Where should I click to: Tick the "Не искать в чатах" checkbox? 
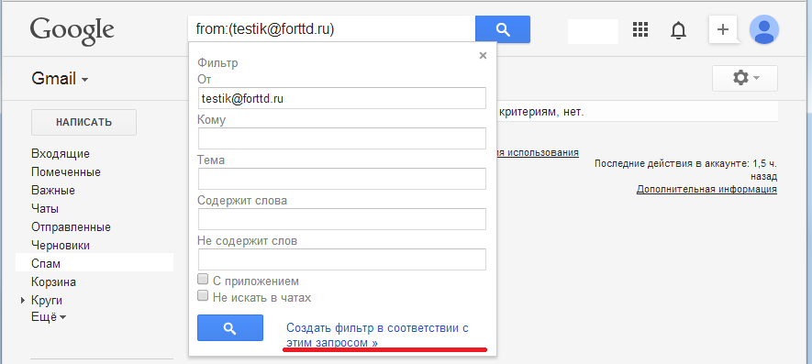pos(203,295)
